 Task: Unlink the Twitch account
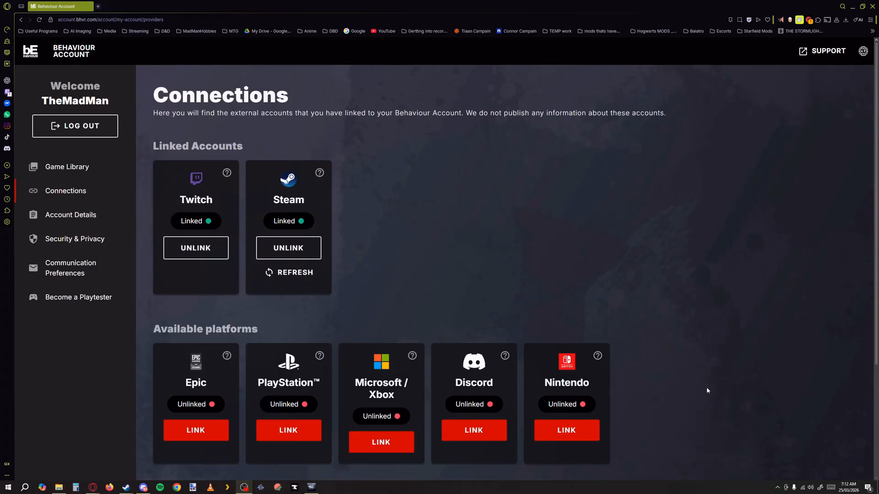point(196,248)
